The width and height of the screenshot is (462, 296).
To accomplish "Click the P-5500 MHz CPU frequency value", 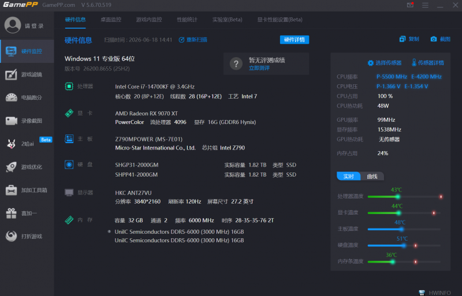I will (x=392, y=77).
